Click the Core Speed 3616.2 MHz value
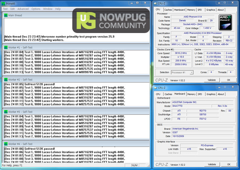240x170 pixels. click(x=181, y=53)
